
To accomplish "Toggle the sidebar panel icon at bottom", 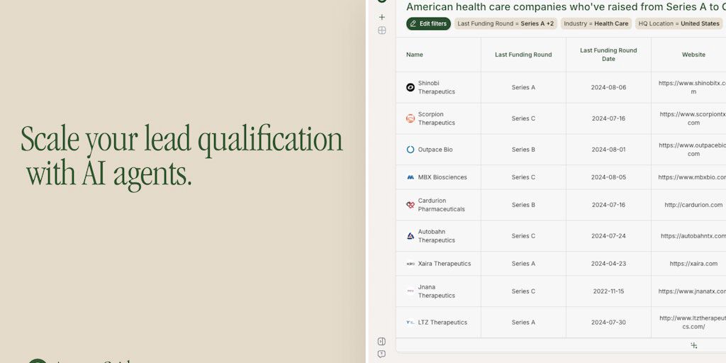I will pos(381,341).
